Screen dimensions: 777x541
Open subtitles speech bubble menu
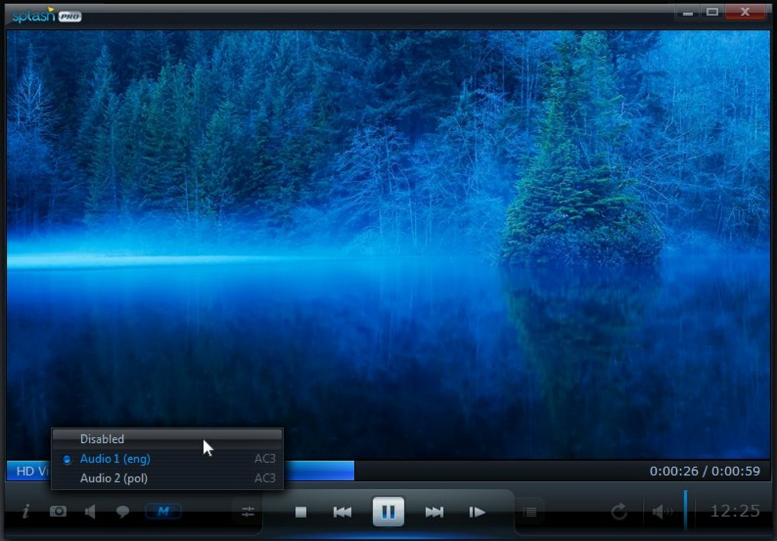click(x=122, y=511)
